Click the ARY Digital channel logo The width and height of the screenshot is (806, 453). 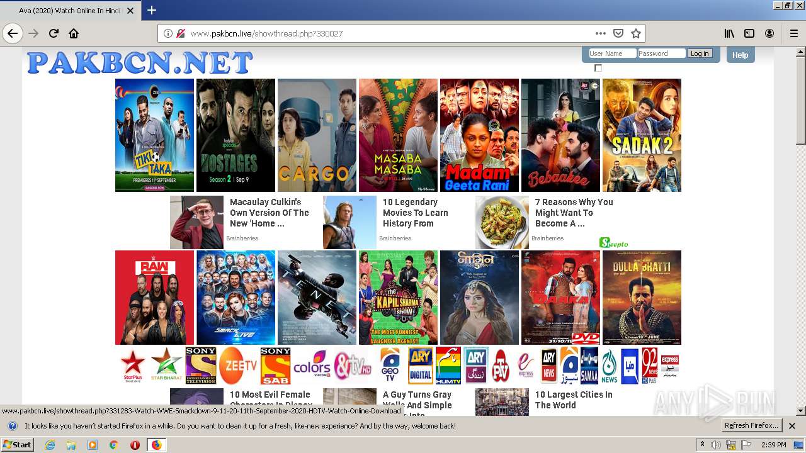point(420,366)
